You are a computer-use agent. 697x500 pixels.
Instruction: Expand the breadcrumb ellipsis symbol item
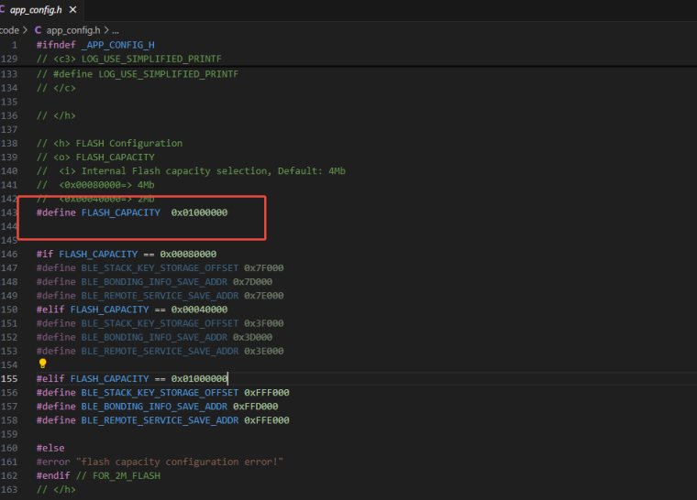(115, 30)
